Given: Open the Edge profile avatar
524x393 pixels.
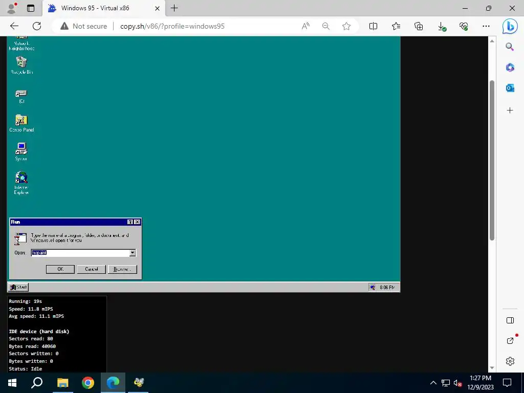Looking at the screenshot, I should 12,8.
